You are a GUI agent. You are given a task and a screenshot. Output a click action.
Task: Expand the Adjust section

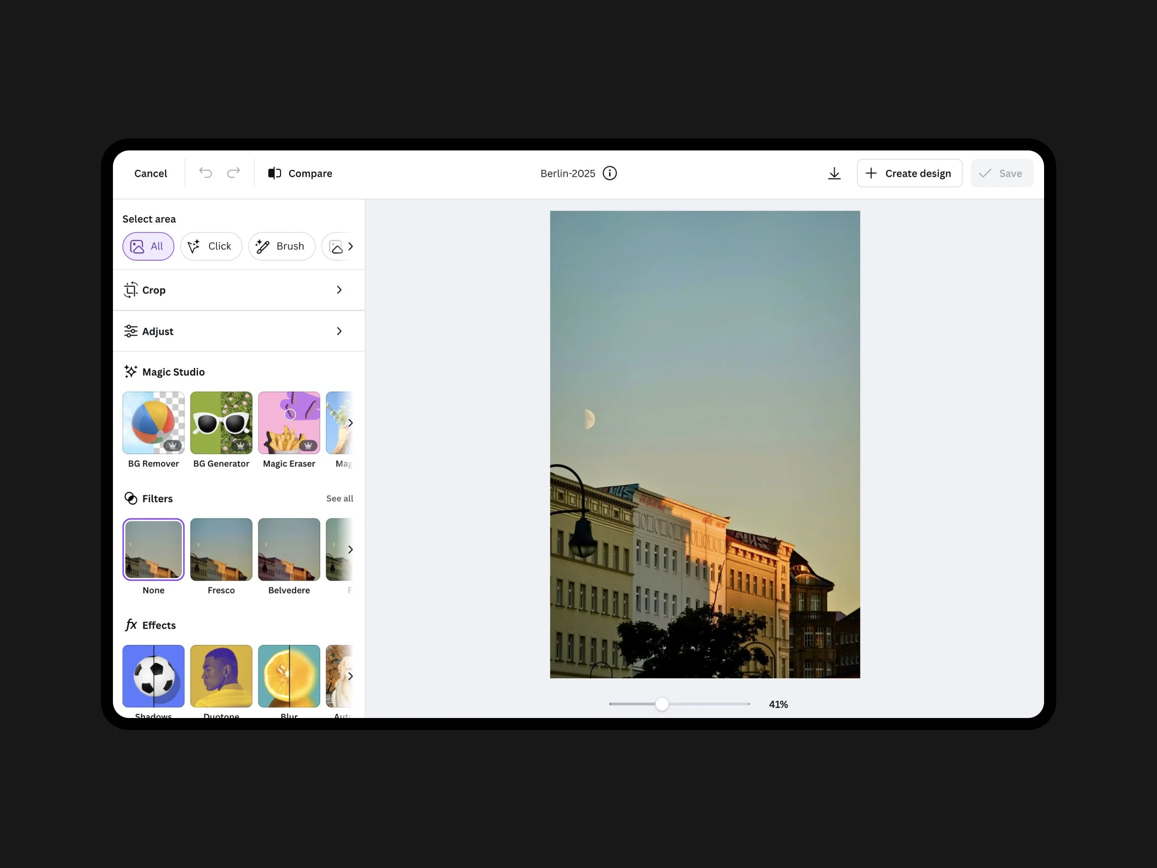pyautogui.click(x=238, y=331)
